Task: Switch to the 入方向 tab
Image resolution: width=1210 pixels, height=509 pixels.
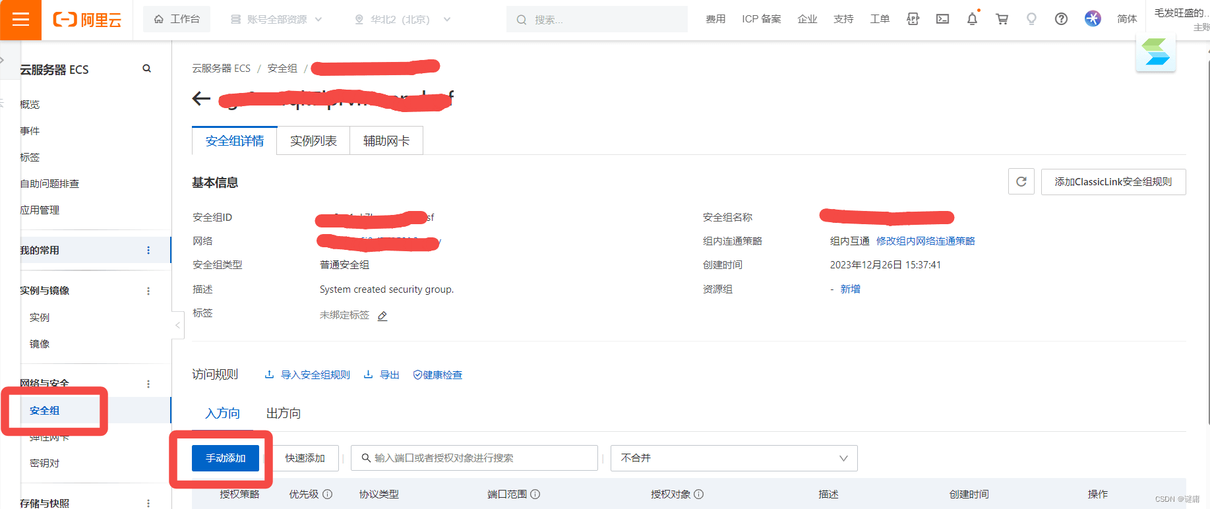Action: point(222,413)
